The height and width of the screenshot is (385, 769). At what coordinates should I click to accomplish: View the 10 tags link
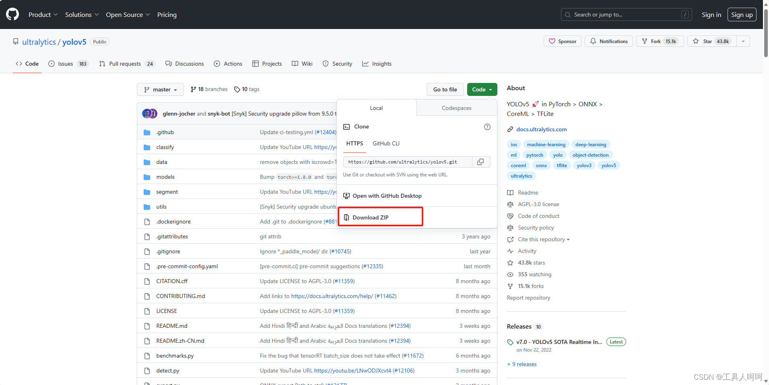coord(247,89)
